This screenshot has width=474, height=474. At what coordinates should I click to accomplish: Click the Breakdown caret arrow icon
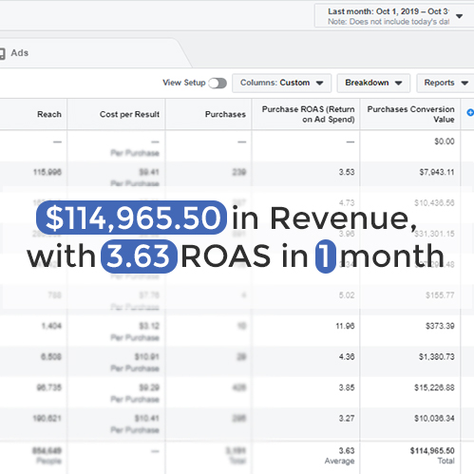(x=398, y=84)
